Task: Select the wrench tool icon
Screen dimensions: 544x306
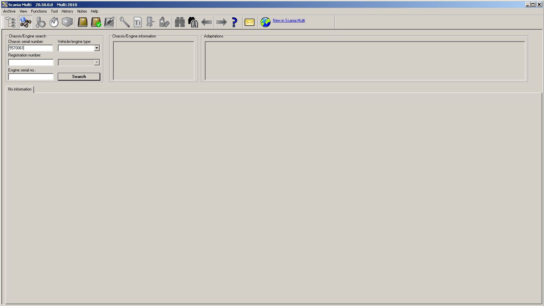Action: coord(125,22)
